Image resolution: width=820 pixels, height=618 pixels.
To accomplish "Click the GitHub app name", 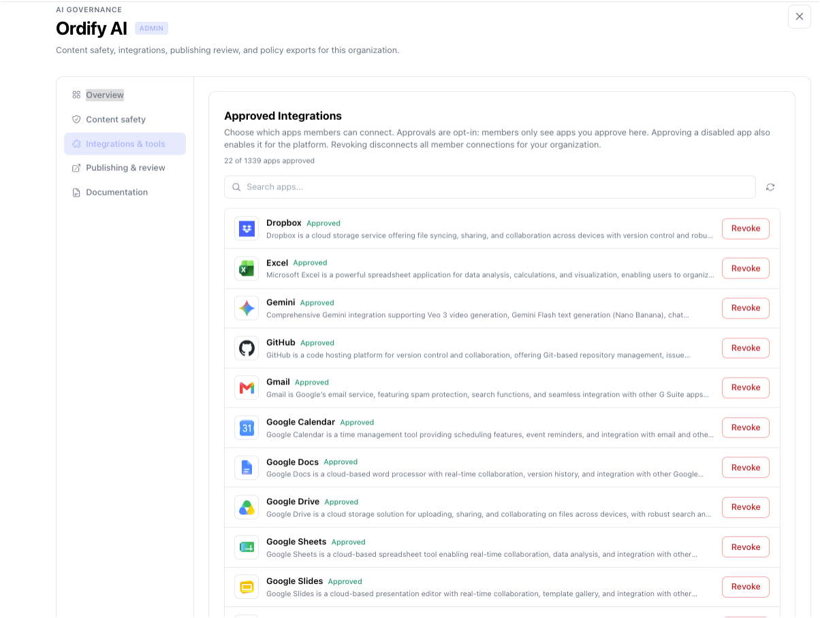I will pos(281,342).
